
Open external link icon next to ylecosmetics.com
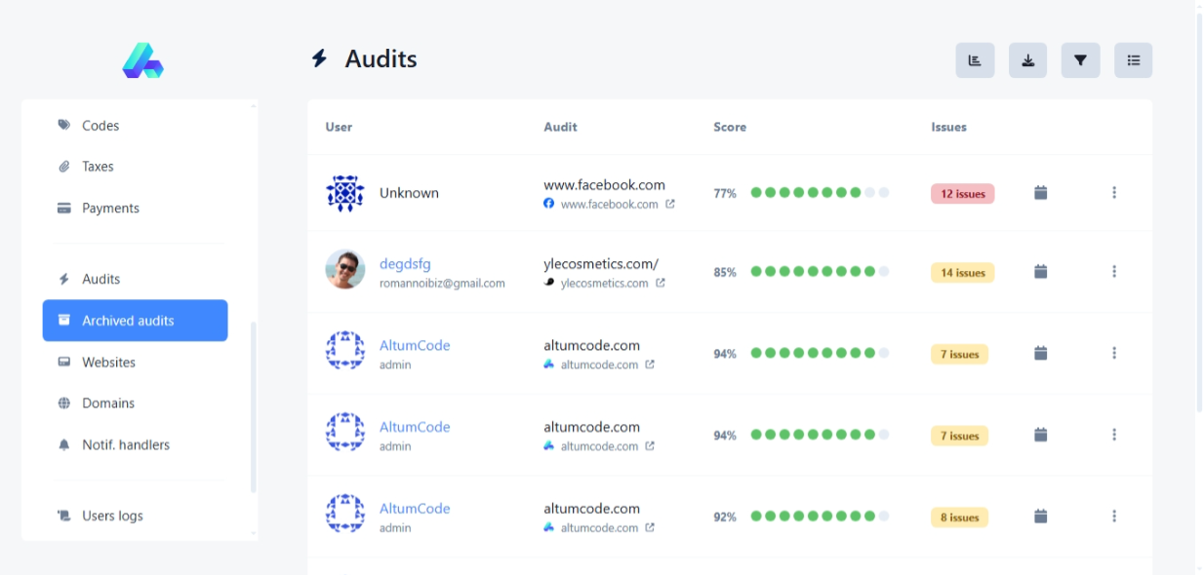coord(661,284)
